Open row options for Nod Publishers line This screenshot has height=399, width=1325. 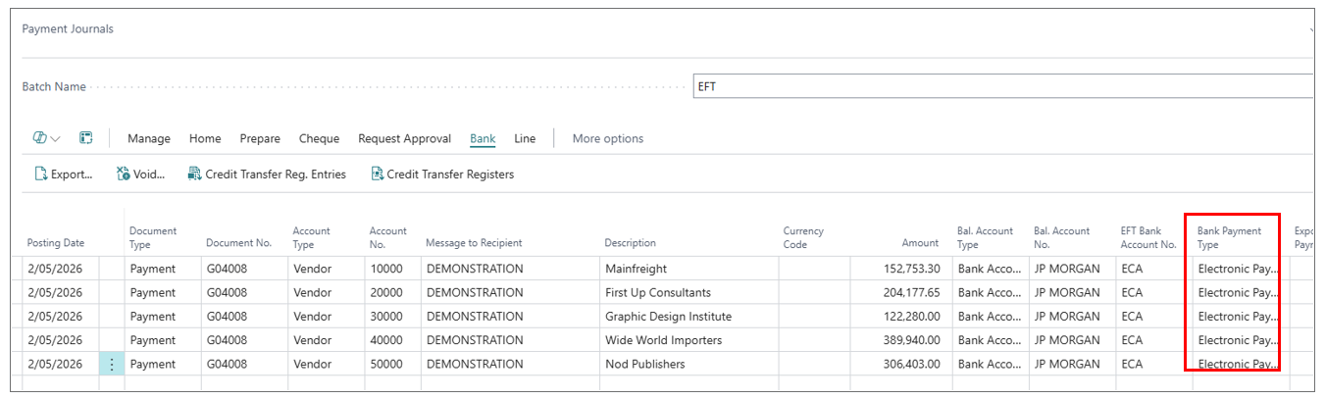tap(112, 364)
